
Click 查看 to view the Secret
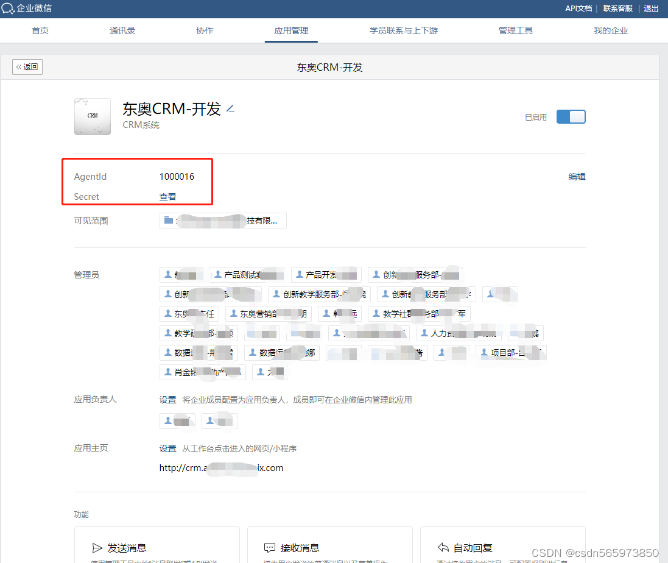point(167,197)
